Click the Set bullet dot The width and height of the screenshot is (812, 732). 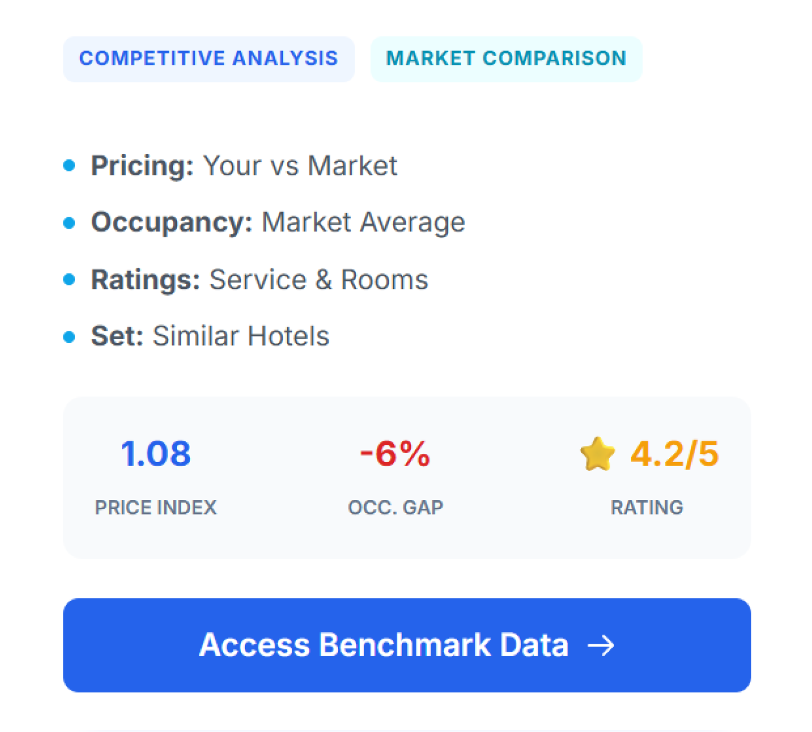point(69,336)
